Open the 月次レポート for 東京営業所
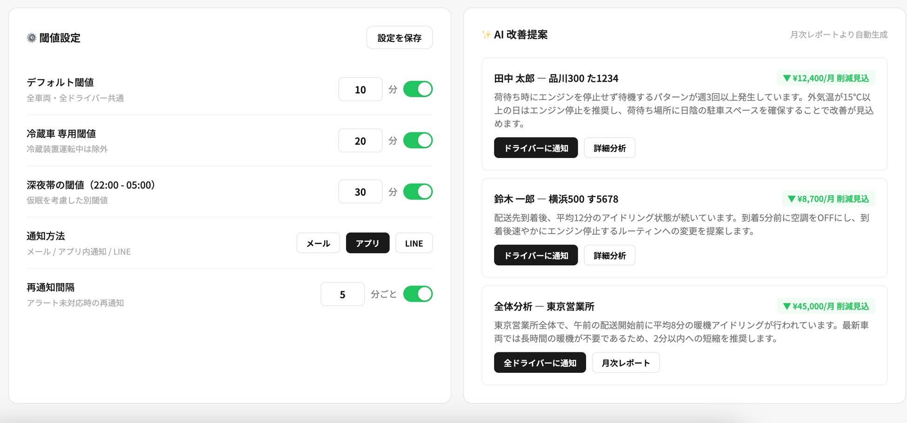Screen dimensions: 907x423 [x=625, y=363]
